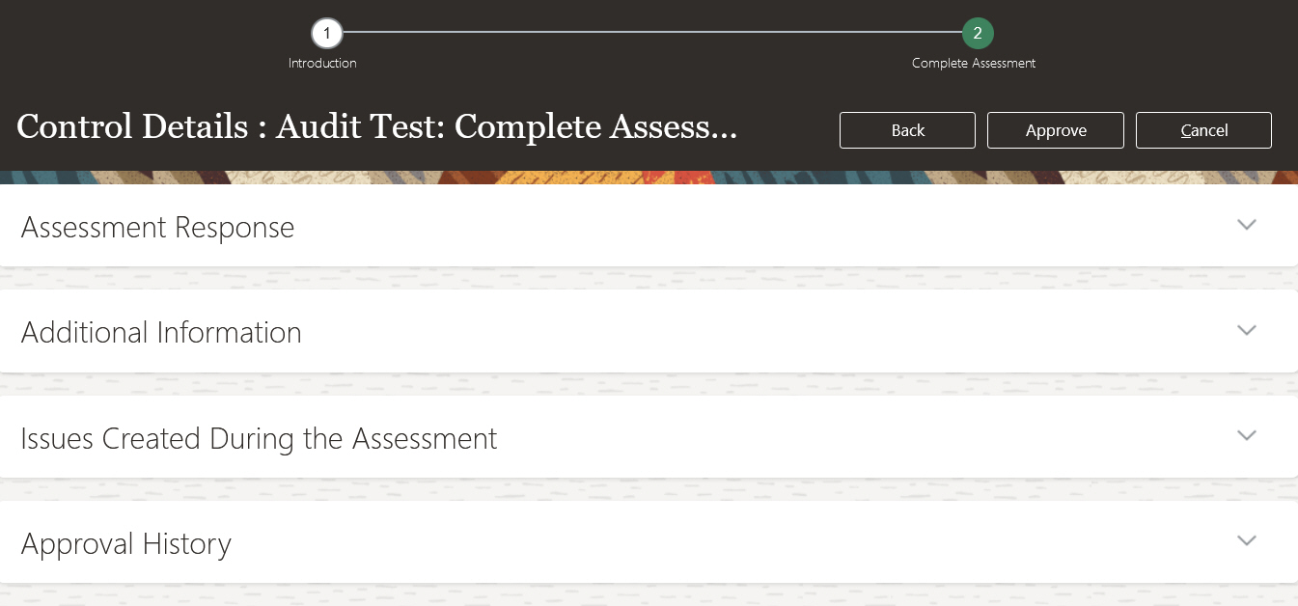Viewport: 1298px width, 606px height.
Task: Open the Issues Created During the Assessment chevron
Action: 1246,435
